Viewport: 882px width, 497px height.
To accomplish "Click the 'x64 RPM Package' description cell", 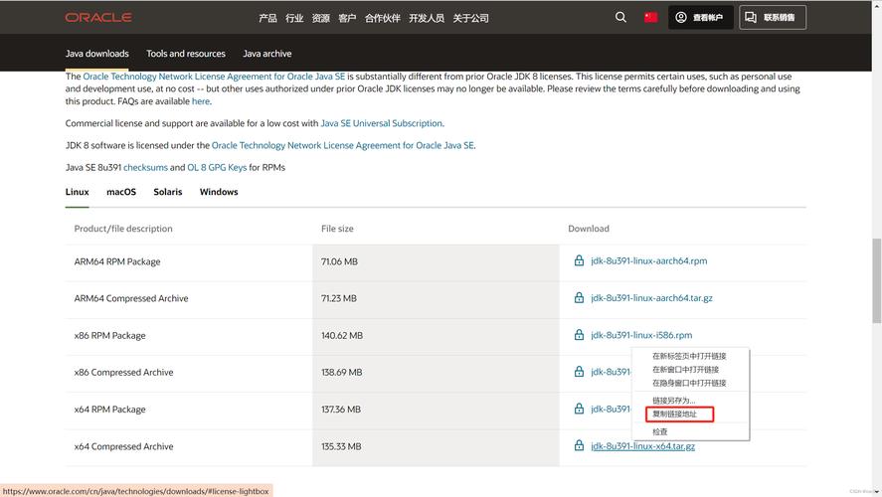I will [x=189, y=410].
